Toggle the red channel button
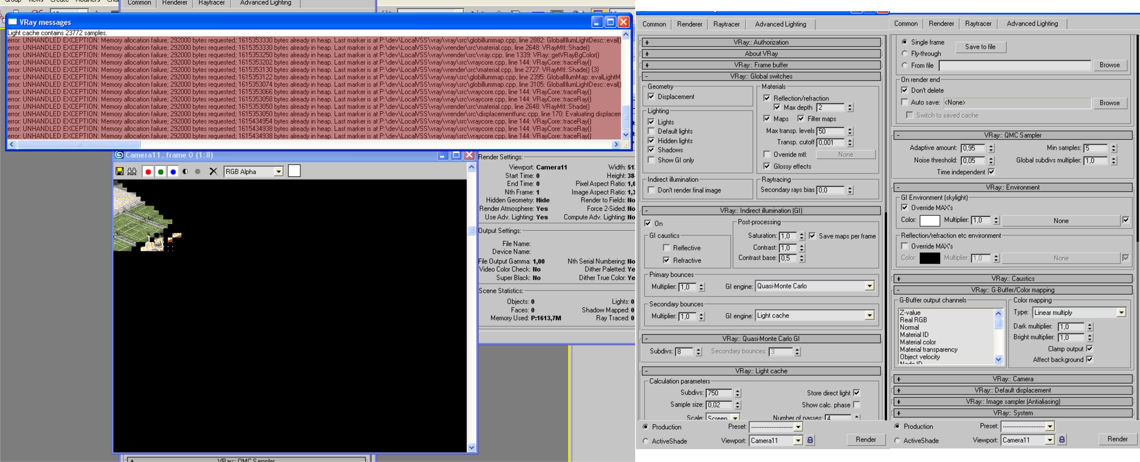 pos(148,172)
